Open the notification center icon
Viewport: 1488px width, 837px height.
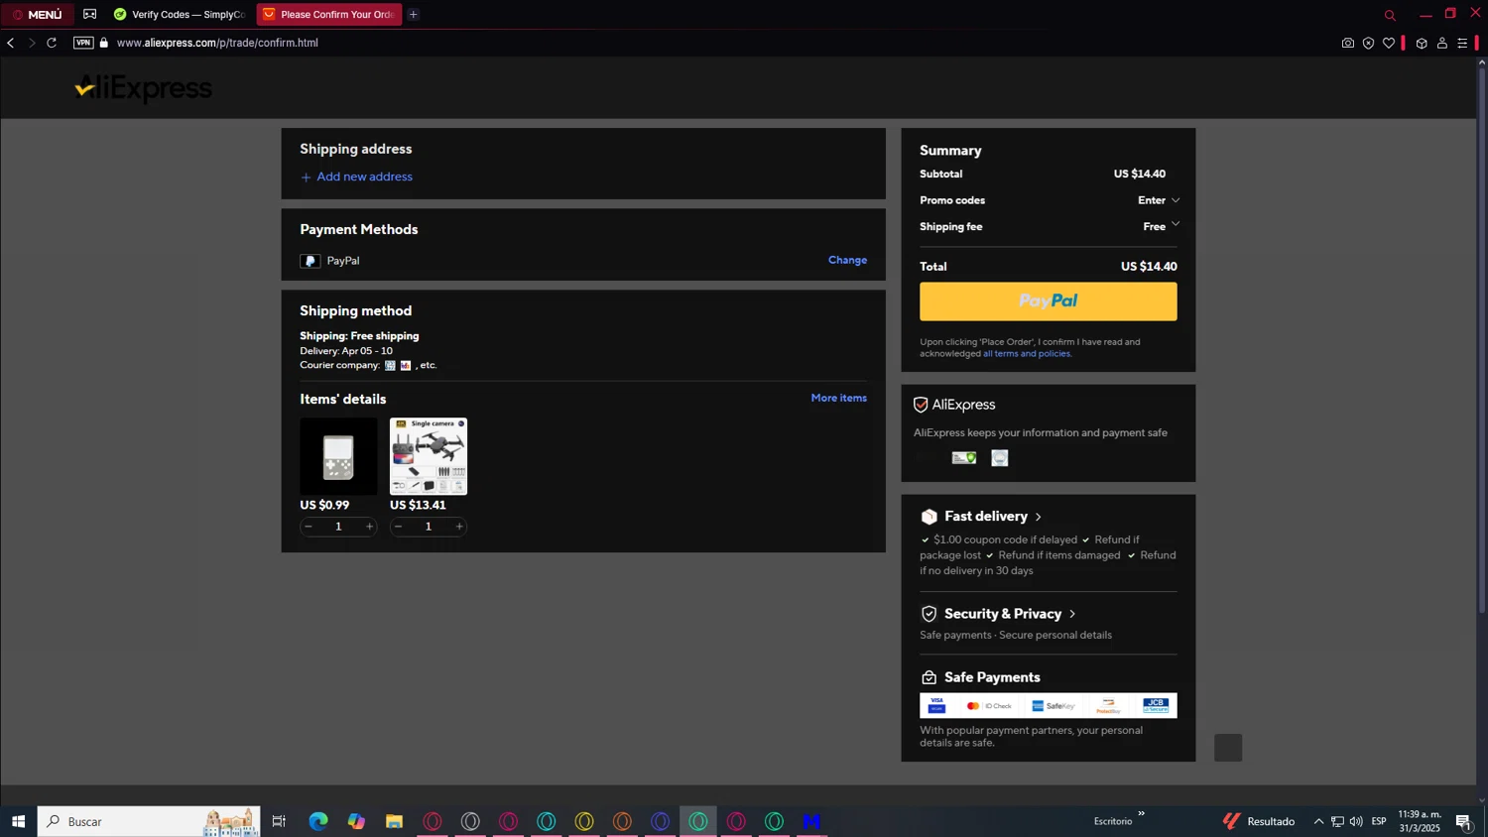(x=1464, y=821)
